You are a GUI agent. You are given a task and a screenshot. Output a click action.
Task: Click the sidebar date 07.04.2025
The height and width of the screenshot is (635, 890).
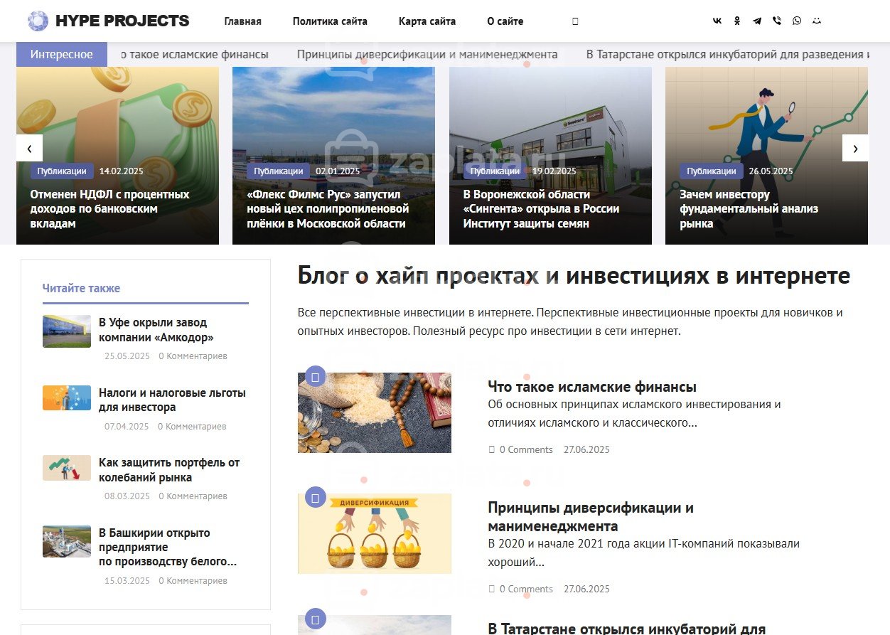tap(127, 427)
